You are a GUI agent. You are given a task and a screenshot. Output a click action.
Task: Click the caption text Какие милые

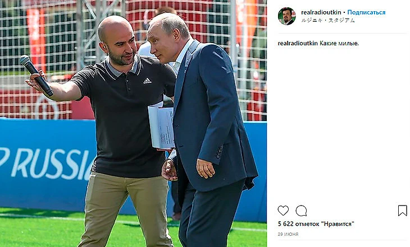coord(339,43)
